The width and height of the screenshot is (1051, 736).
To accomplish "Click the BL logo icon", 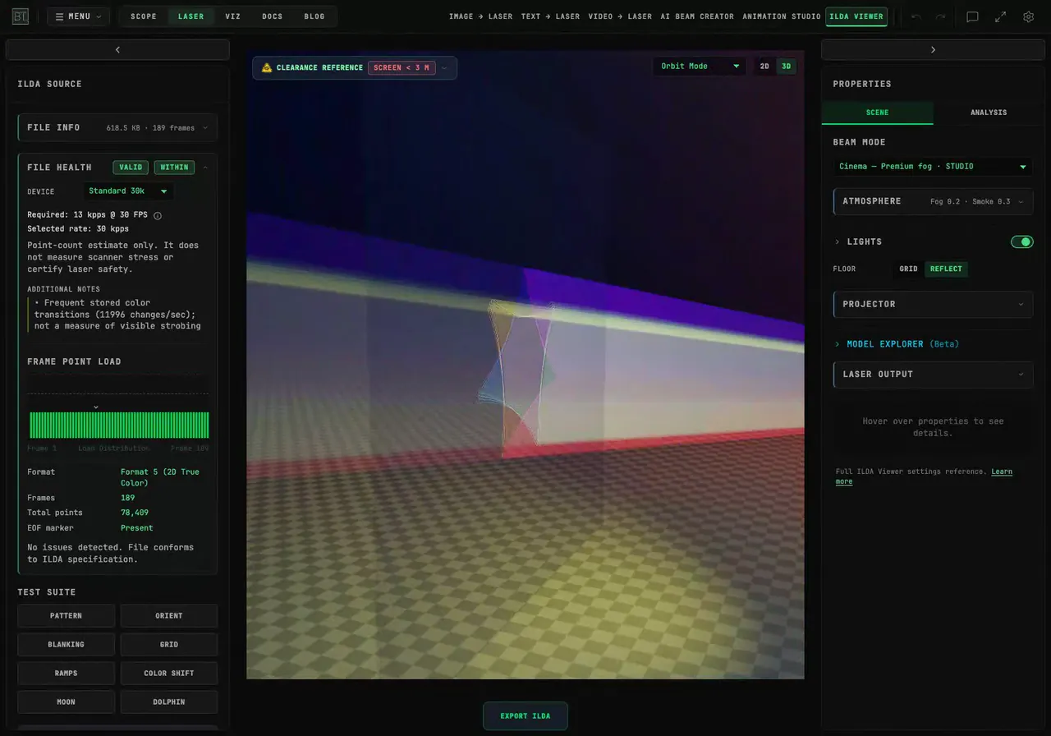I will point(21,16).
